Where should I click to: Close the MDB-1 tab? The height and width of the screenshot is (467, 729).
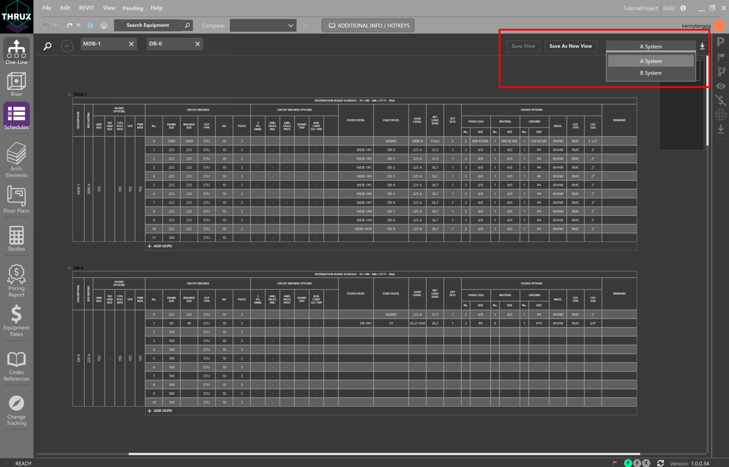click(x=131, y=44)
